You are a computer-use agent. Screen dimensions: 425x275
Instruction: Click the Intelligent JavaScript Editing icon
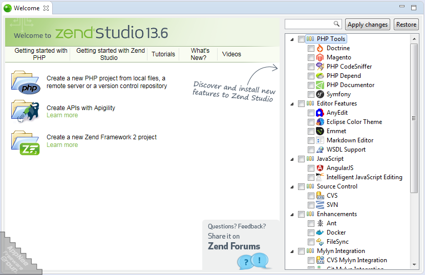pos(320,177)
